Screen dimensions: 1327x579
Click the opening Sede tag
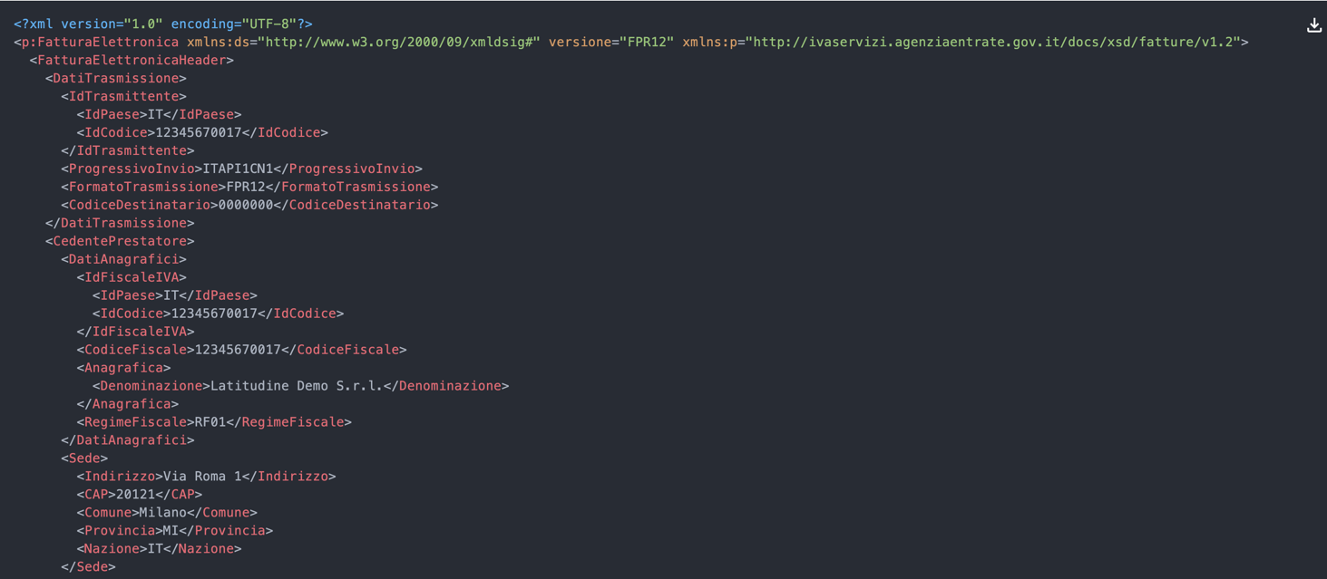click(84, 458)
